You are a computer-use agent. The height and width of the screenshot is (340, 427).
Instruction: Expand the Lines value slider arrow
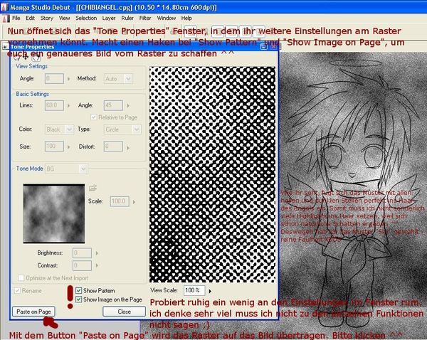click(x=68, y=105)
